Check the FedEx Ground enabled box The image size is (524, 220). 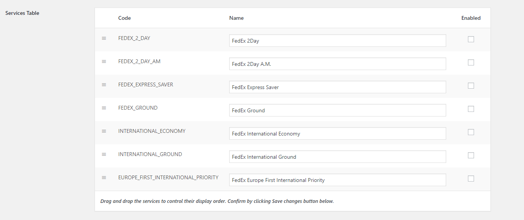pos(471,109)
